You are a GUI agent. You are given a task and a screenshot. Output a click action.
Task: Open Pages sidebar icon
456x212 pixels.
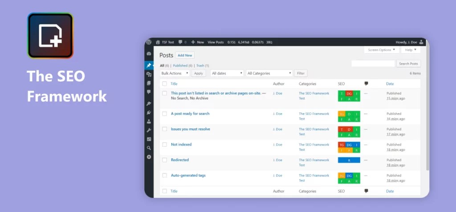coord(149,83)
